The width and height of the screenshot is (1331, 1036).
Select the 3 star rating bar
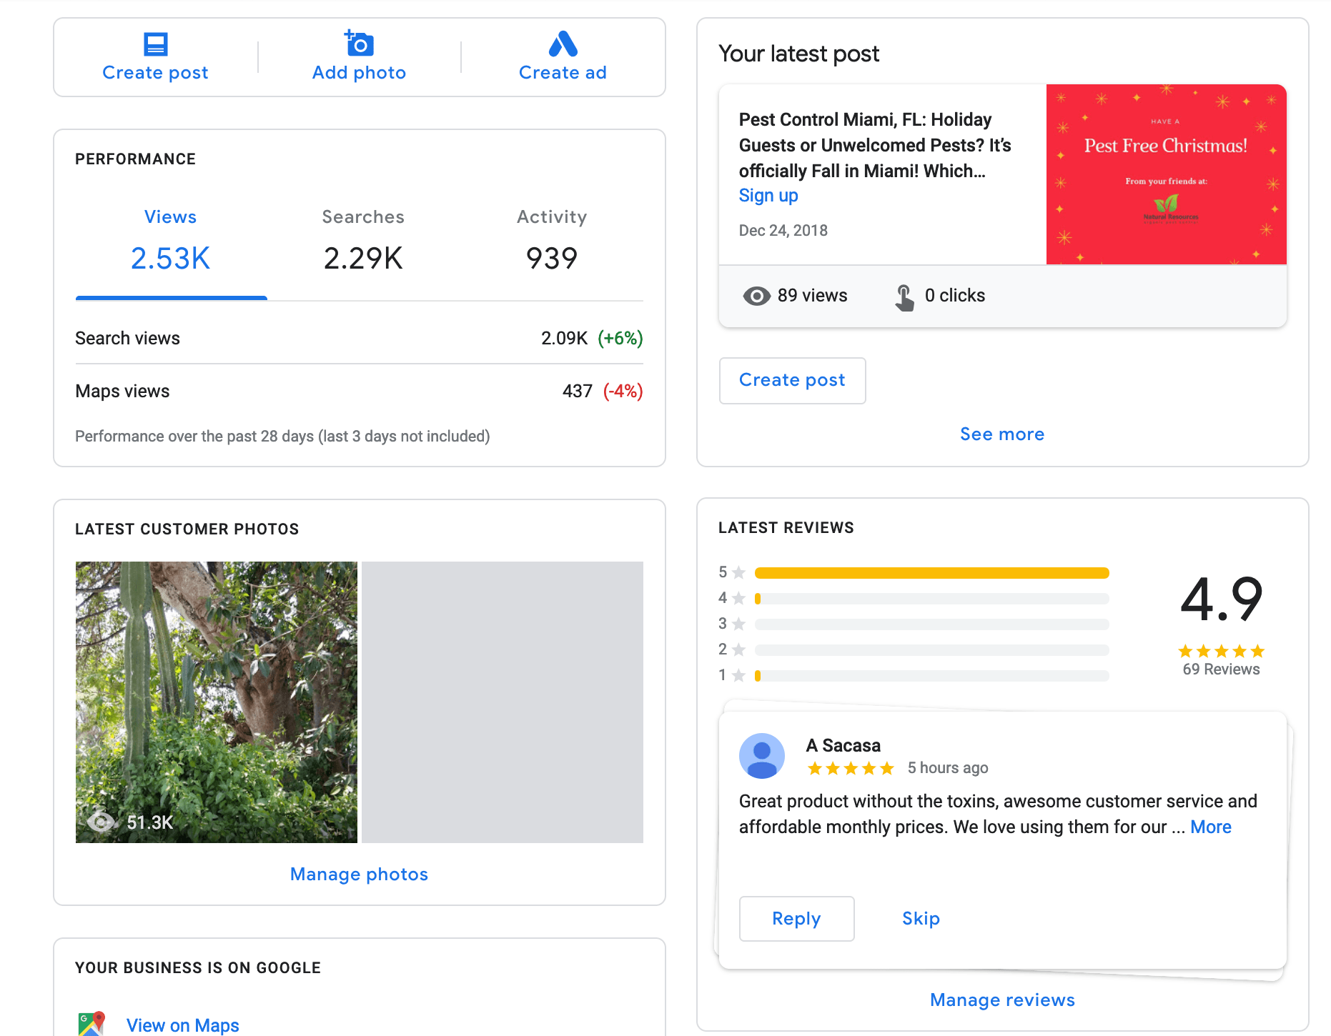931,624
